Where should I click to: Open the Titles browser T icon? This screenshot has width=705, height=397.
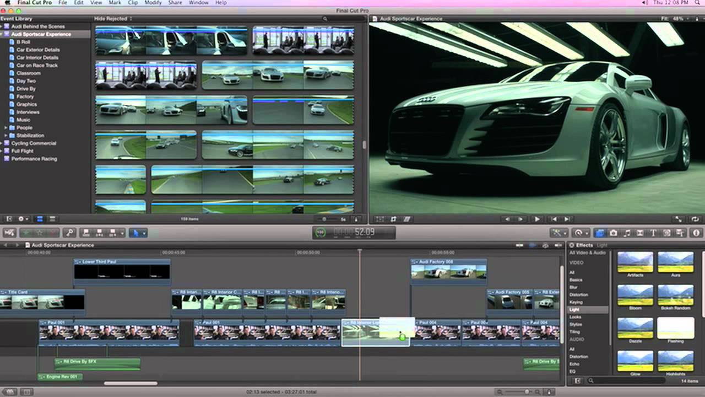[653, 233]
